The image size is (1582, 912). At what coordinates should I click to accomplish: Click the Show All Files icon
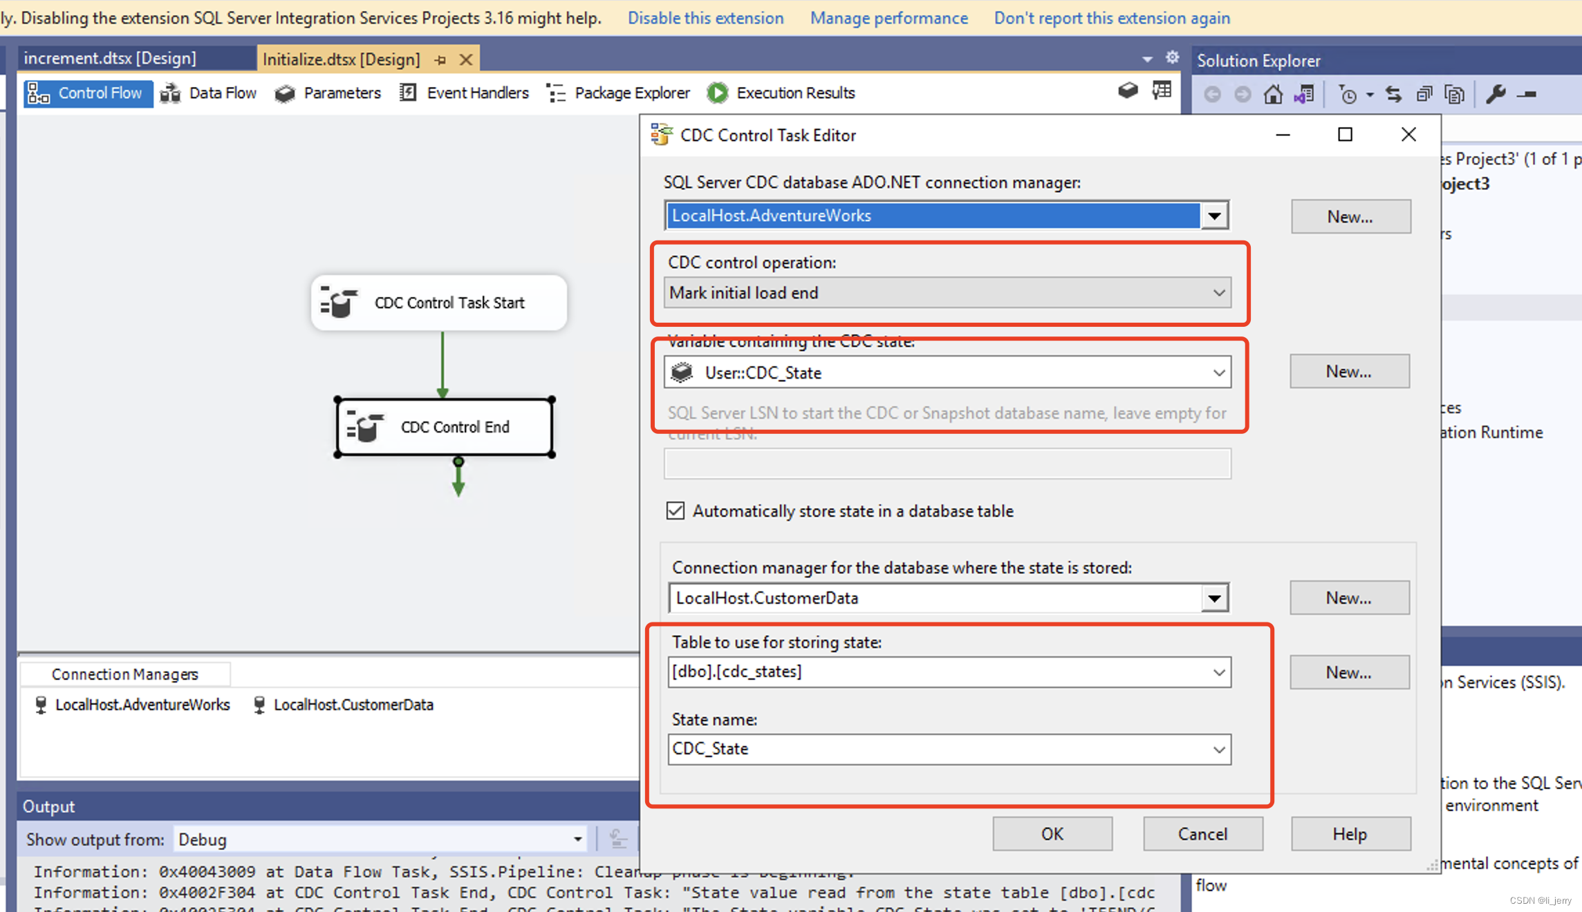click(1454, 94)
